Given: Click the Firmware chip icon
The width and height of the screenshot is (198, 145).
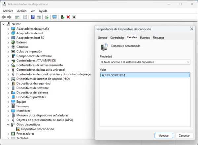Looking at the screenshot, I should point(13,106).
